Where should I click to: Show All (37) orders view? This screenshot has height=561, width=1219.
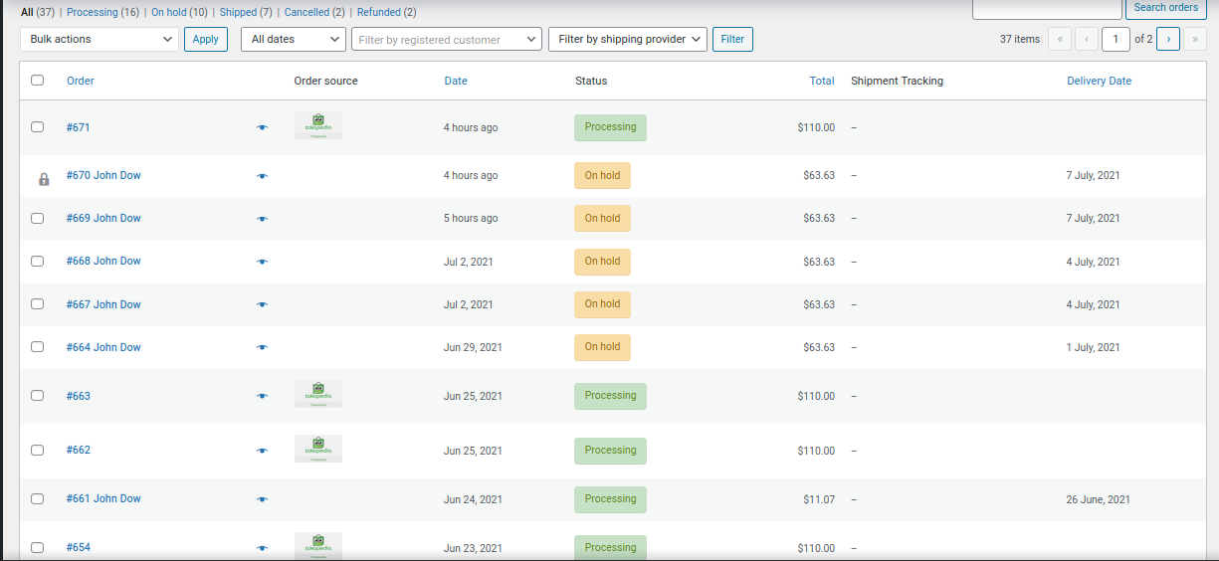click(38, 12)
